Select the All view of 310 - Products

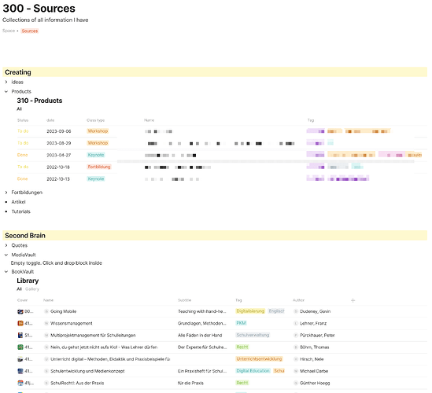[20, 109]
